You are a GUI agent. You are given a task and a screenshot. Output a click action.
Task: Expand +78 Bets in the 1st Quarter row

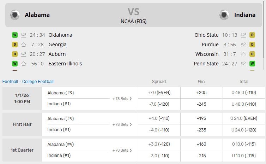[x=122, y=150]
